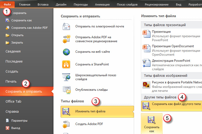Viewport: 202px width, 134px height.
Task: Open the Файл tab
Action: tap(7, 5)
